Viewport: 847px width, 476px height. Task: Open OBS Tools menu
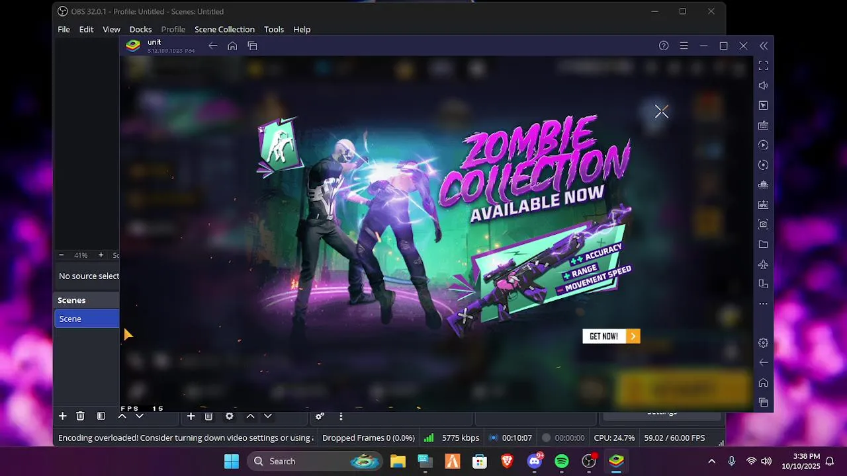tap(274, 29)
